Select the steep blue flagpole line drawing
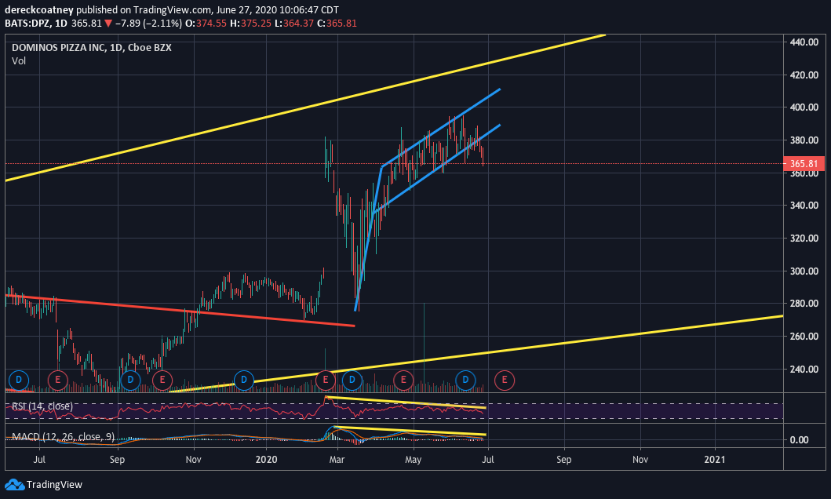Viewport: 831px width, 499px height. (x=369, y=239)
